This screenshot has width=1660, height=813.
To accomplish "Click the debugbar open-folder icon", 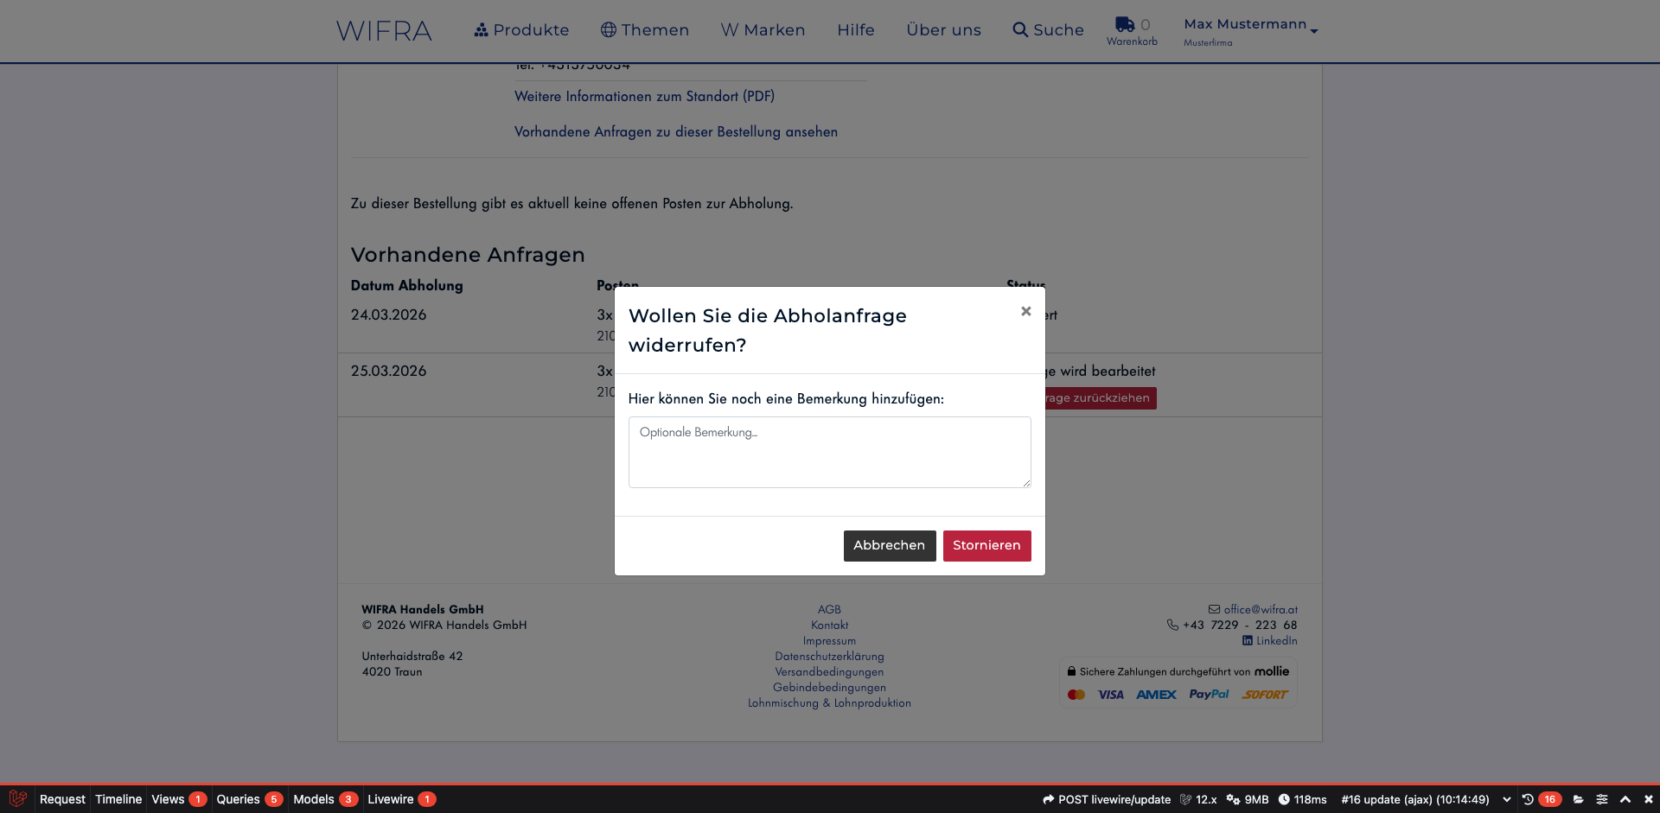I will 1578,799.
